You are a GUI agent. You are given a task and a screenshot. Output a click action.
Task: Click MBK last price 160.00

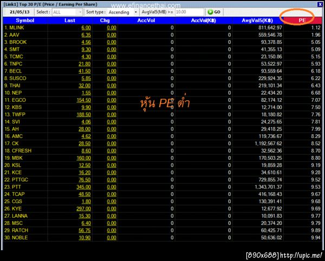click(84, 158)
